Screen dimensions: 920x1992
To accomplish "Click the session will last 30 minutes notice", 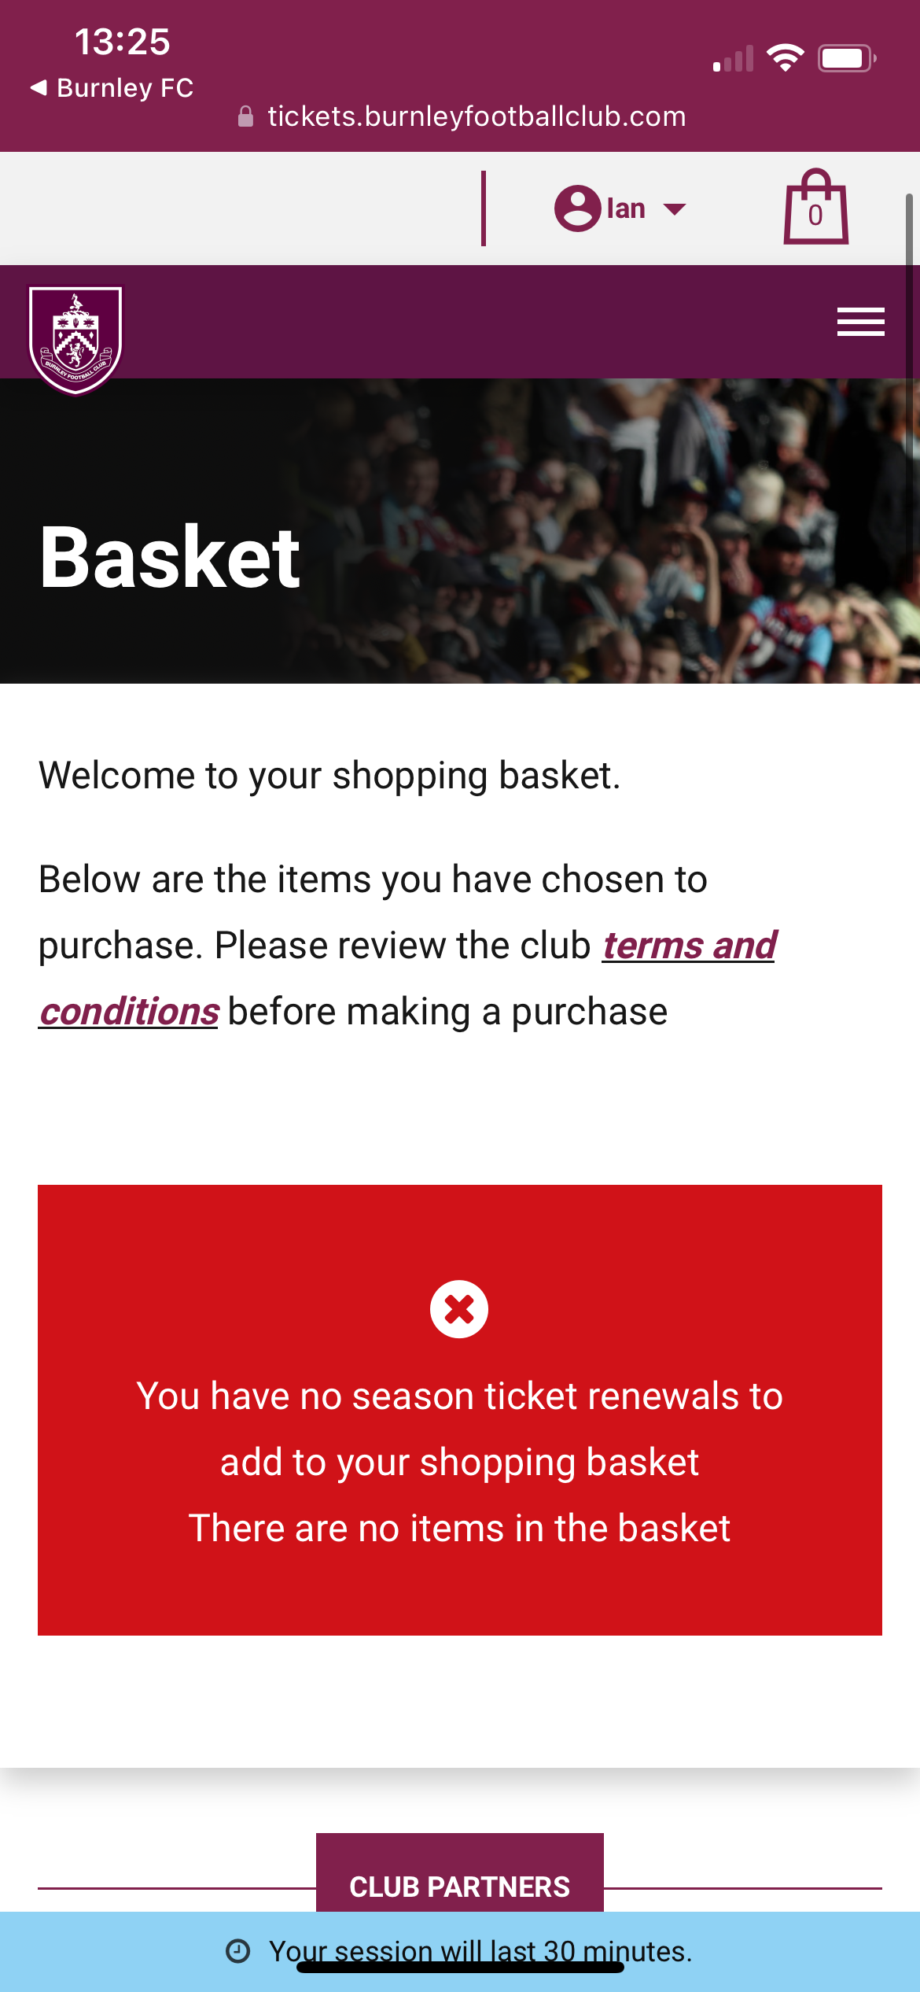I will [480, 1950].
